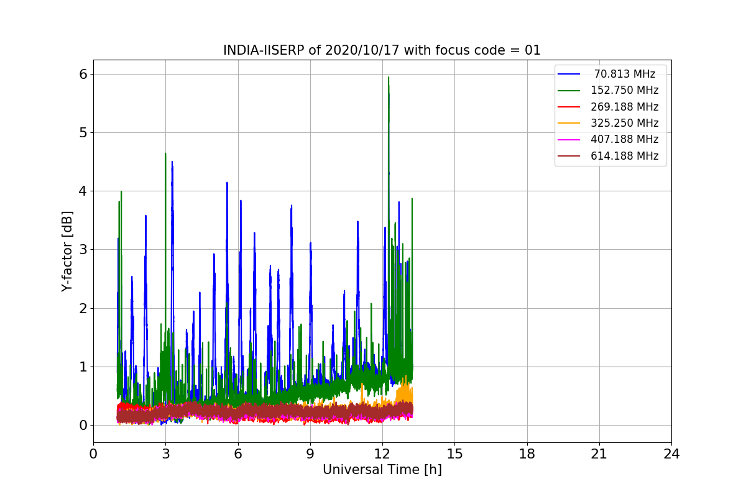Select the 70.813 MHz legend label
746x497 pixels.
tap(625, 74)
